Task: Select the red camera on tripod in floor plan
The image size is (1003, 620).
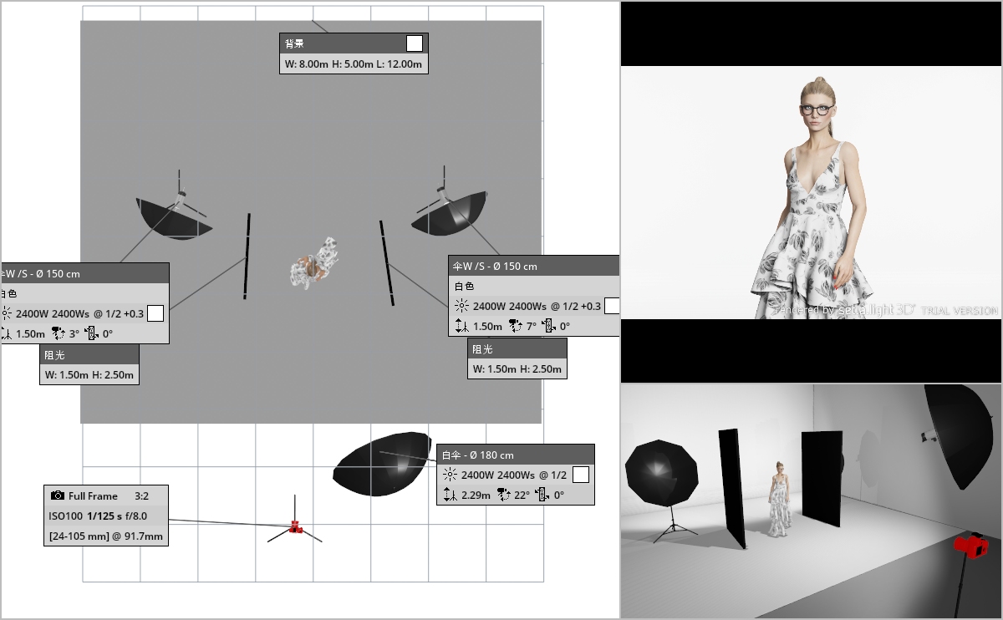Action: (x=294, y=526)
